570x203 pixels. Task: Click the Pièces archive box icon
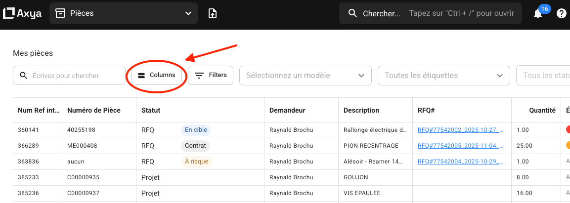(60, 13)
